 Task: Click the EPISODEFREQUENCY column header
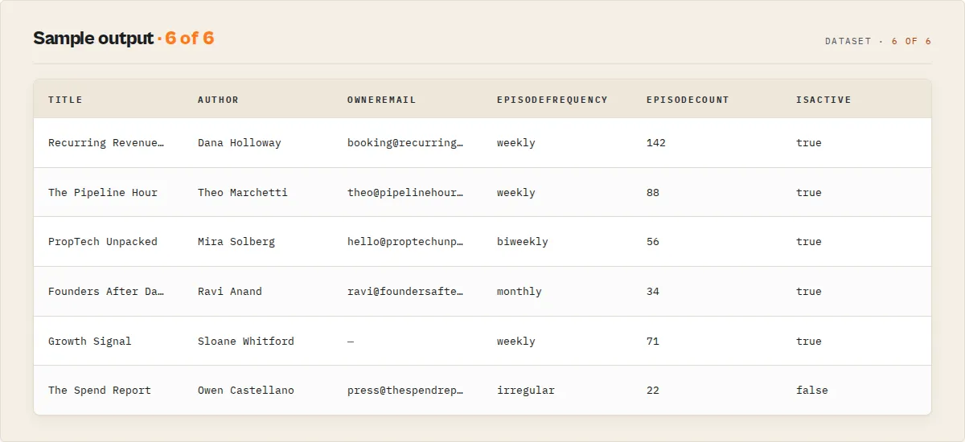click(552, 100)
